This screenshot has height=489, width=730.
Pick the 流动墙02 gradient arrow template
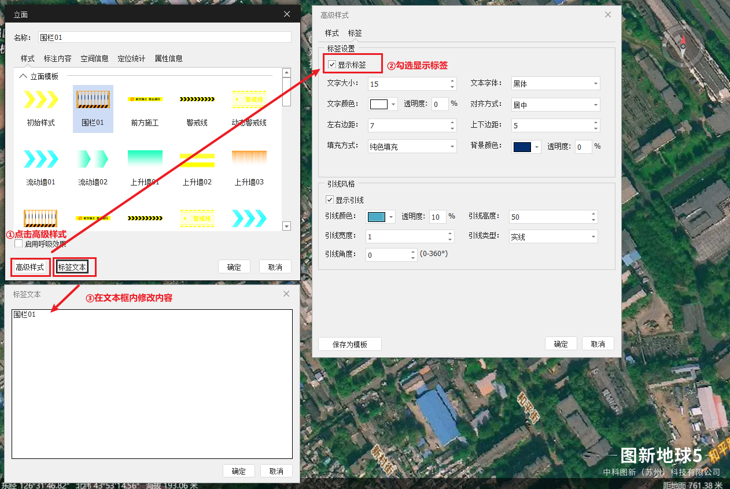tap(93, 159)
